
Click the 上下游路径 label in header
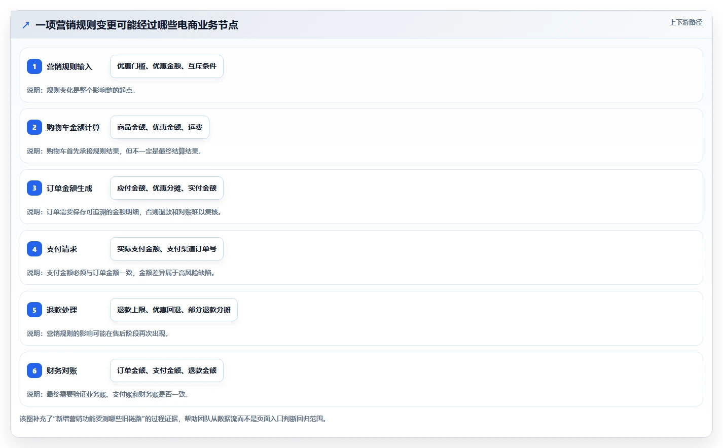685,22
